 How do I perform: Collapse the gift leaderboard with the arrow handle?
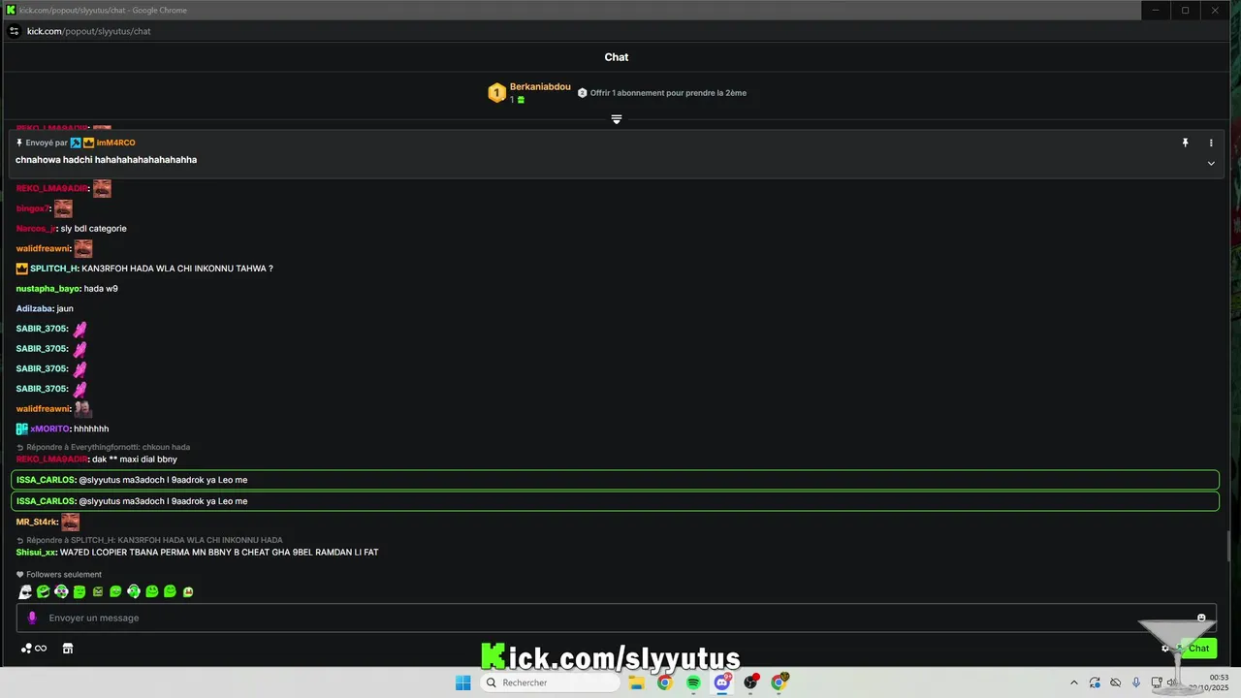point(616,119)
